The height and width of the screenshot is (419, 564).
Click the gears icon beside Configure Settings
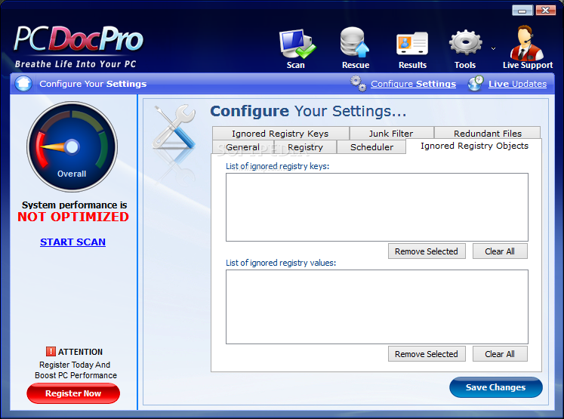tap(358, 84)
